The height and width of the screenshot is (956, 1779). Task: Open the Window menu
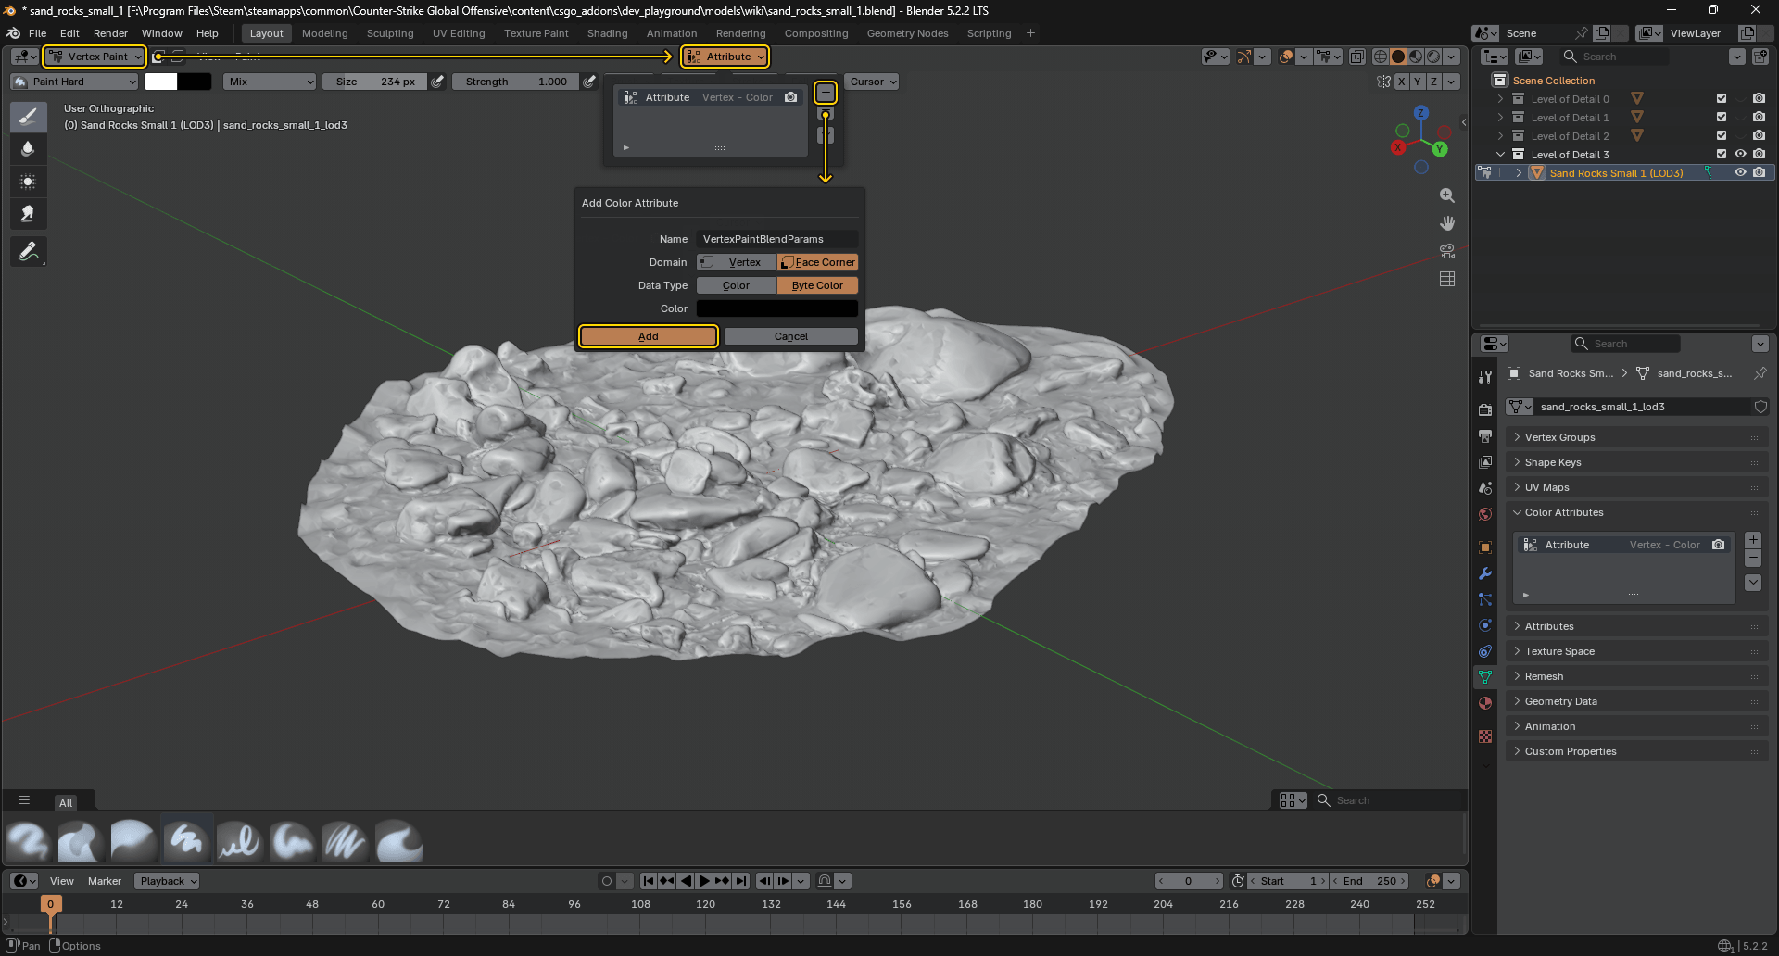click(161, 33)
